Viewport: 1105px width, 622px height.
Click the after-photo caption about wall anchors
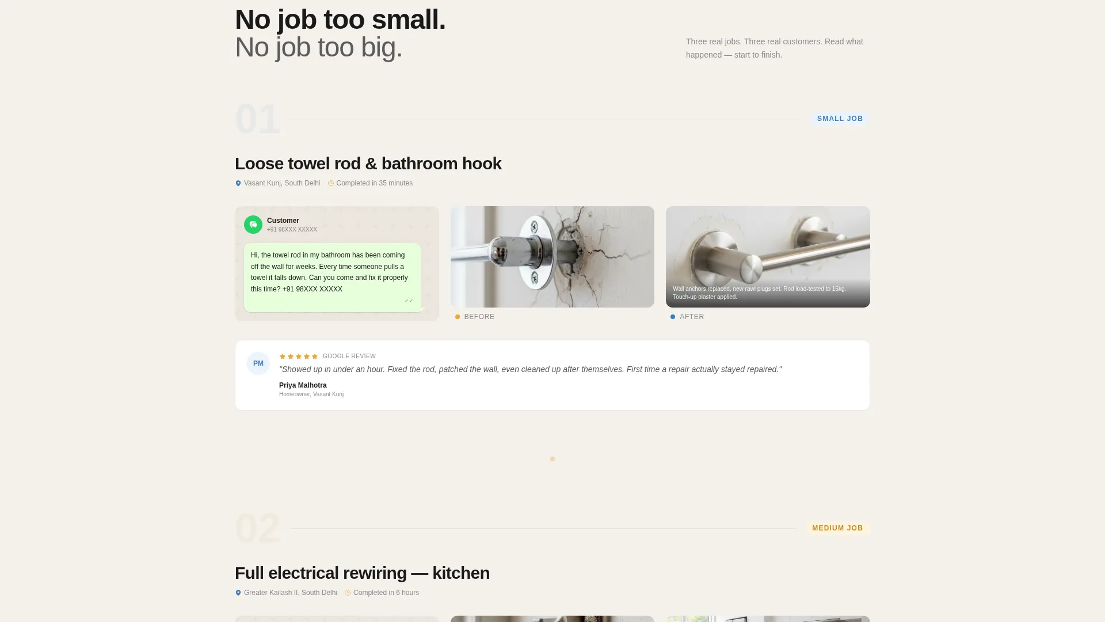click(759, 293)
